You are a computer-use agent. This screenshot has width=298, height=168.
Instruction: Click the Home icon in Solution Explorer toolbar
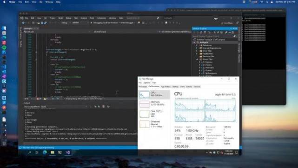point(201,33)
